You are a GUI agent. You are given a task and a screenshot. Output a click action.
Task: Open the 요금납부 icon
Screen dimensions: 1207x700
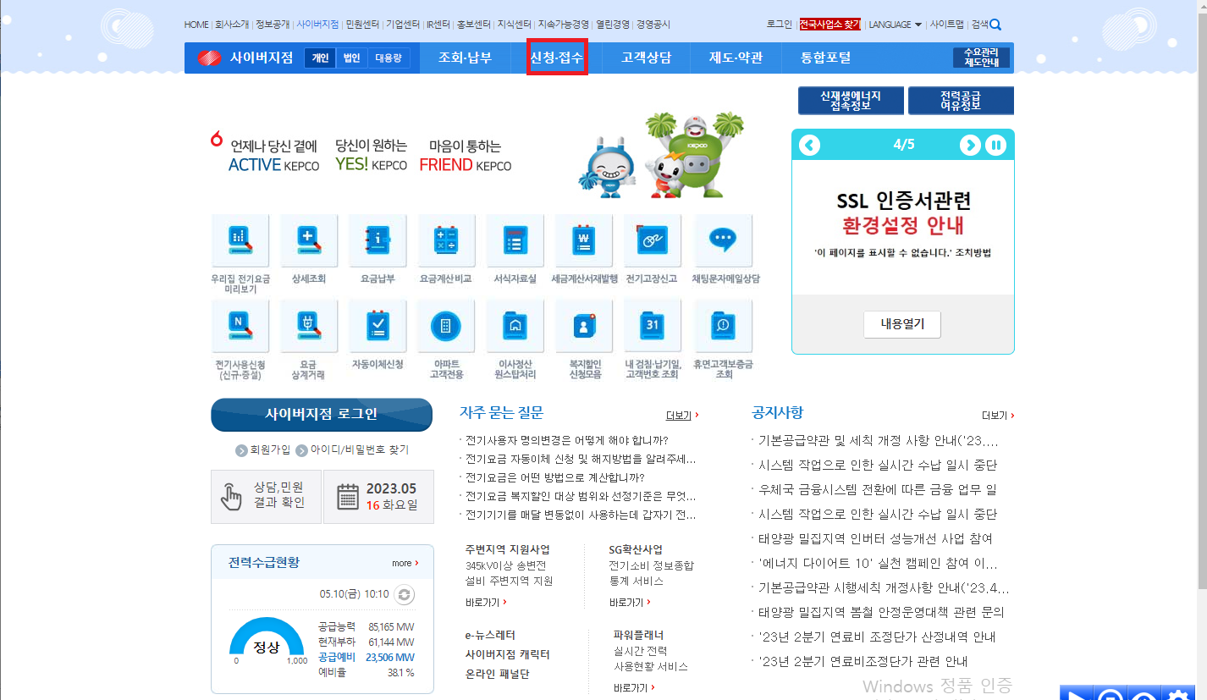[x=378, y=241]
